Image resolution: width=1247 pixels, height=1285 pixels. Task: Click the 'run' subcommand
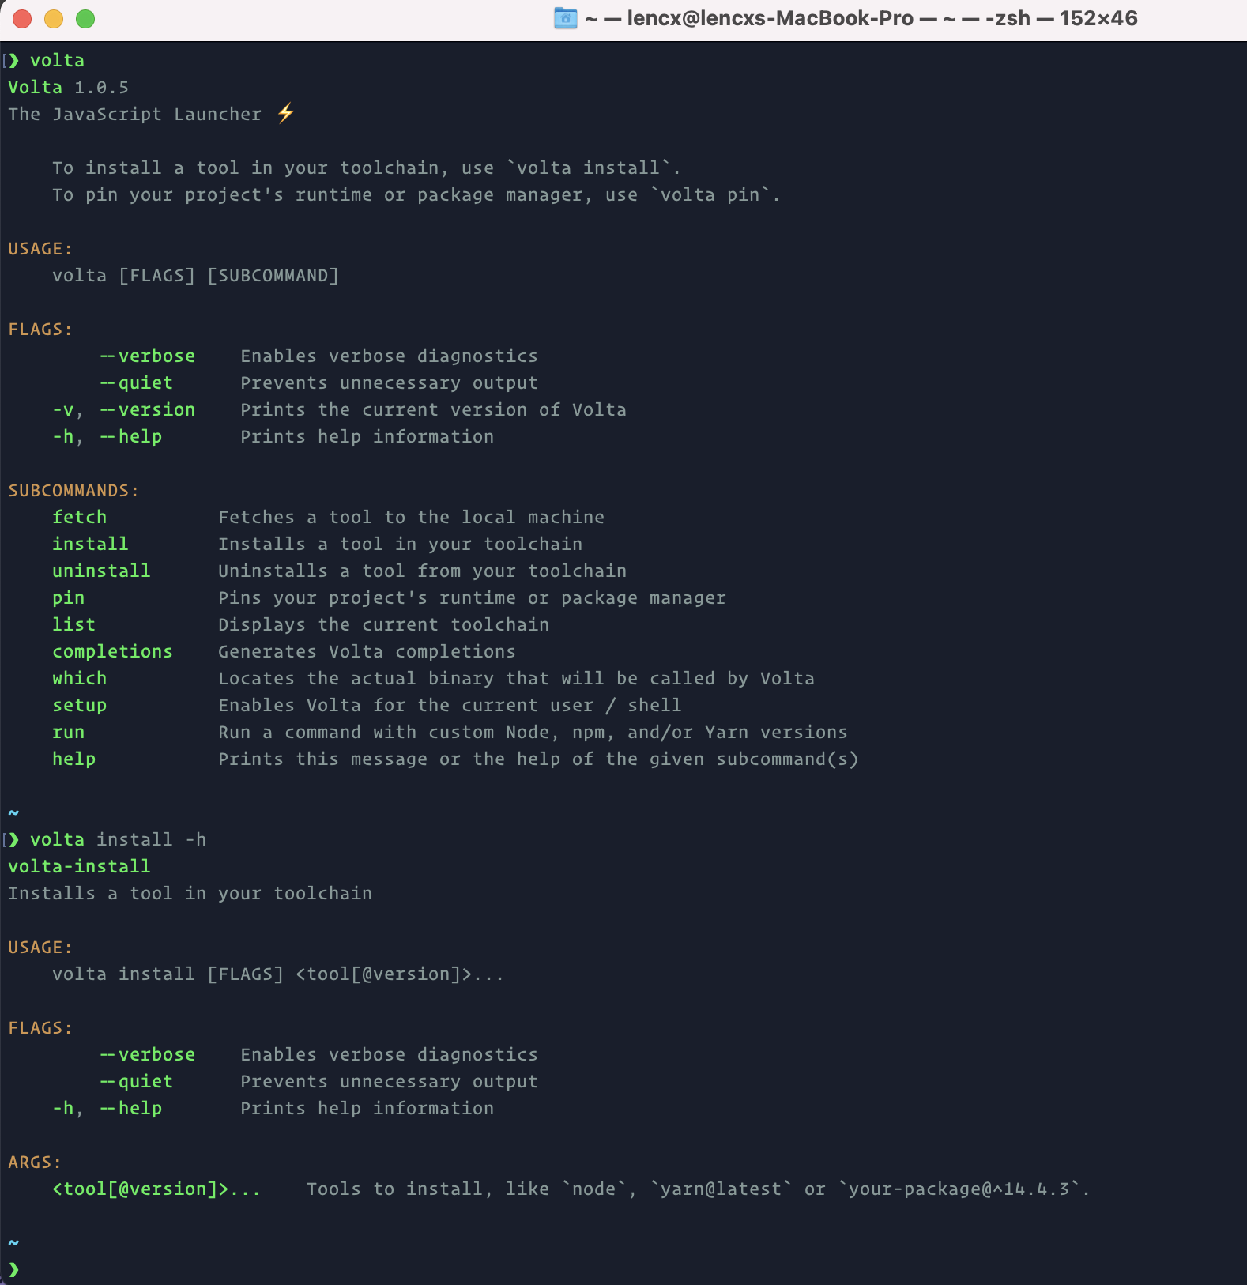[68, 732]
